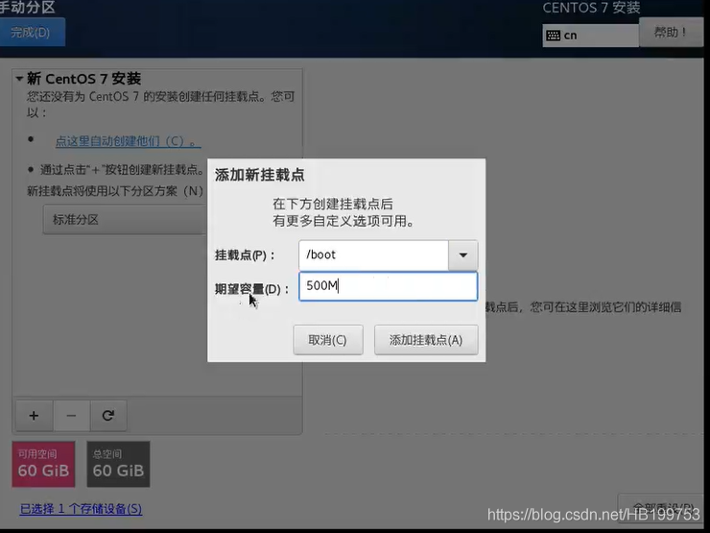
Task: Click the 全部重设(R) reset all button
Action: click(663, 508)
